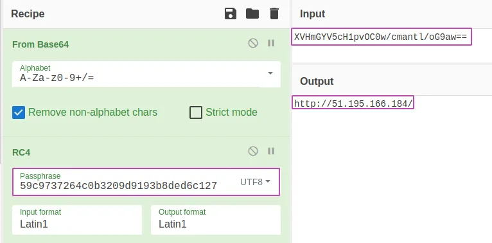Click the Remove non-alphabet chars label

[x=93, y=112]
